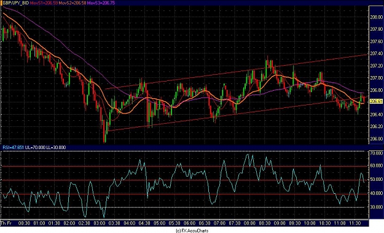384x233 pixels.
Task: Click the 04:30 time axis label
Action: [144, 223]
